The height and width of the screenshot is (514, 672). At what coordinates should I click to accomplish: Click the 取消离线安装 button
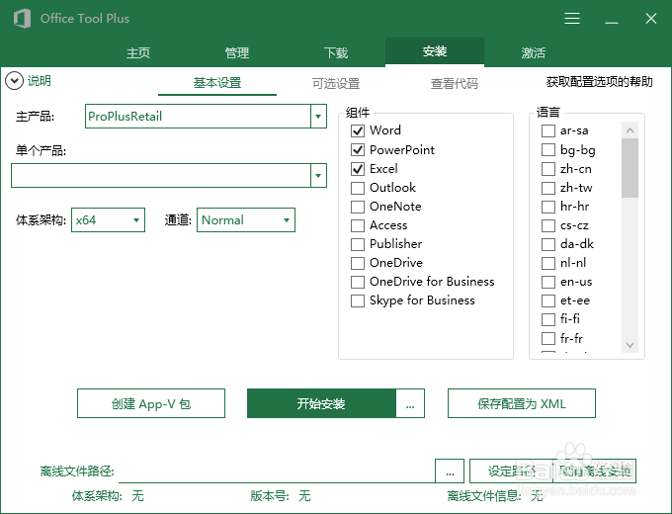595,471
